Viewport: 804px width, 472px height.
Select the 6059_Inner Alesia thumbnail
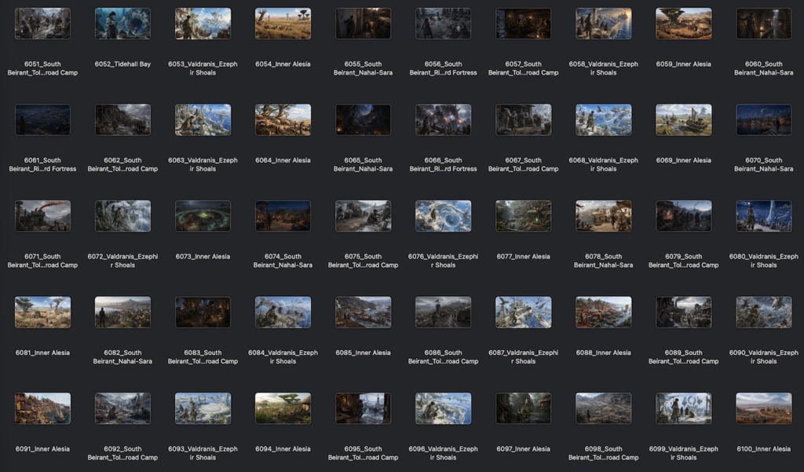coord(684,24)
